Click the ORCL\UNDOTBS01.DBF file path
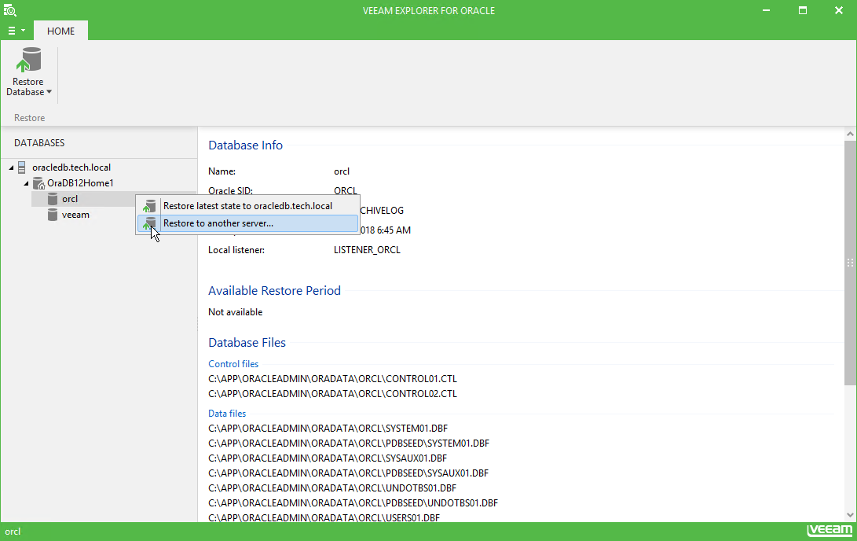This screenshot has height=541, width=857. coord(332,488)
